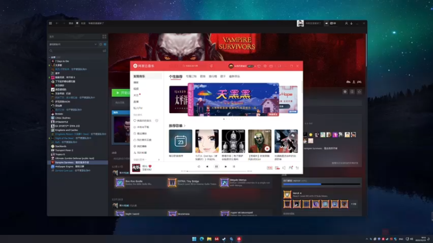Go back in Steam navigation
The height and width of the screenshot is (243, 433).
[x=57, y=23]
